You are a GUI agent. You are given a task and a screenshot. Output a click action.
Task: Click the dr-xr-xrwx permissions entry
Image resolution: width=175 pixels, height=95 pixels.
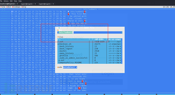click(x=115, y=39)
